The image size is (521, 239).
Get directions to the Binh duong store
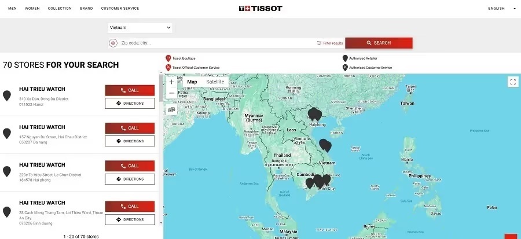(130, 219)
